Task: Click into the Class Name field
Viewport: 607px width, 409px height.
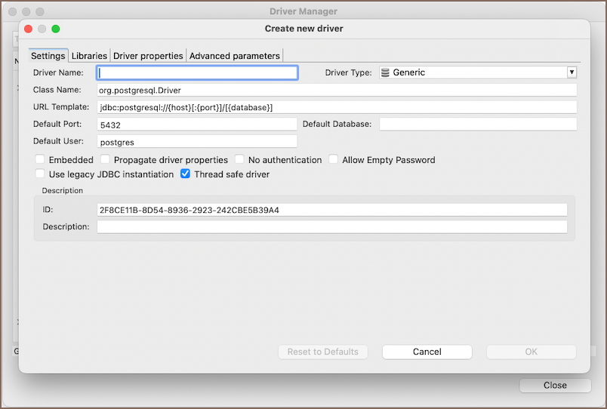Action: pyautogui.click(x=337, y=90)
